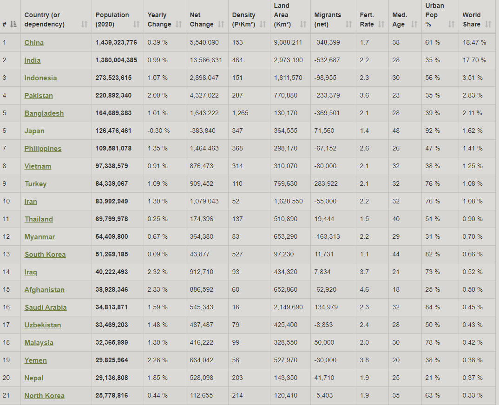Open Myanmar's country page
Viewport: 499px width, 405px height.
[40, 237]
